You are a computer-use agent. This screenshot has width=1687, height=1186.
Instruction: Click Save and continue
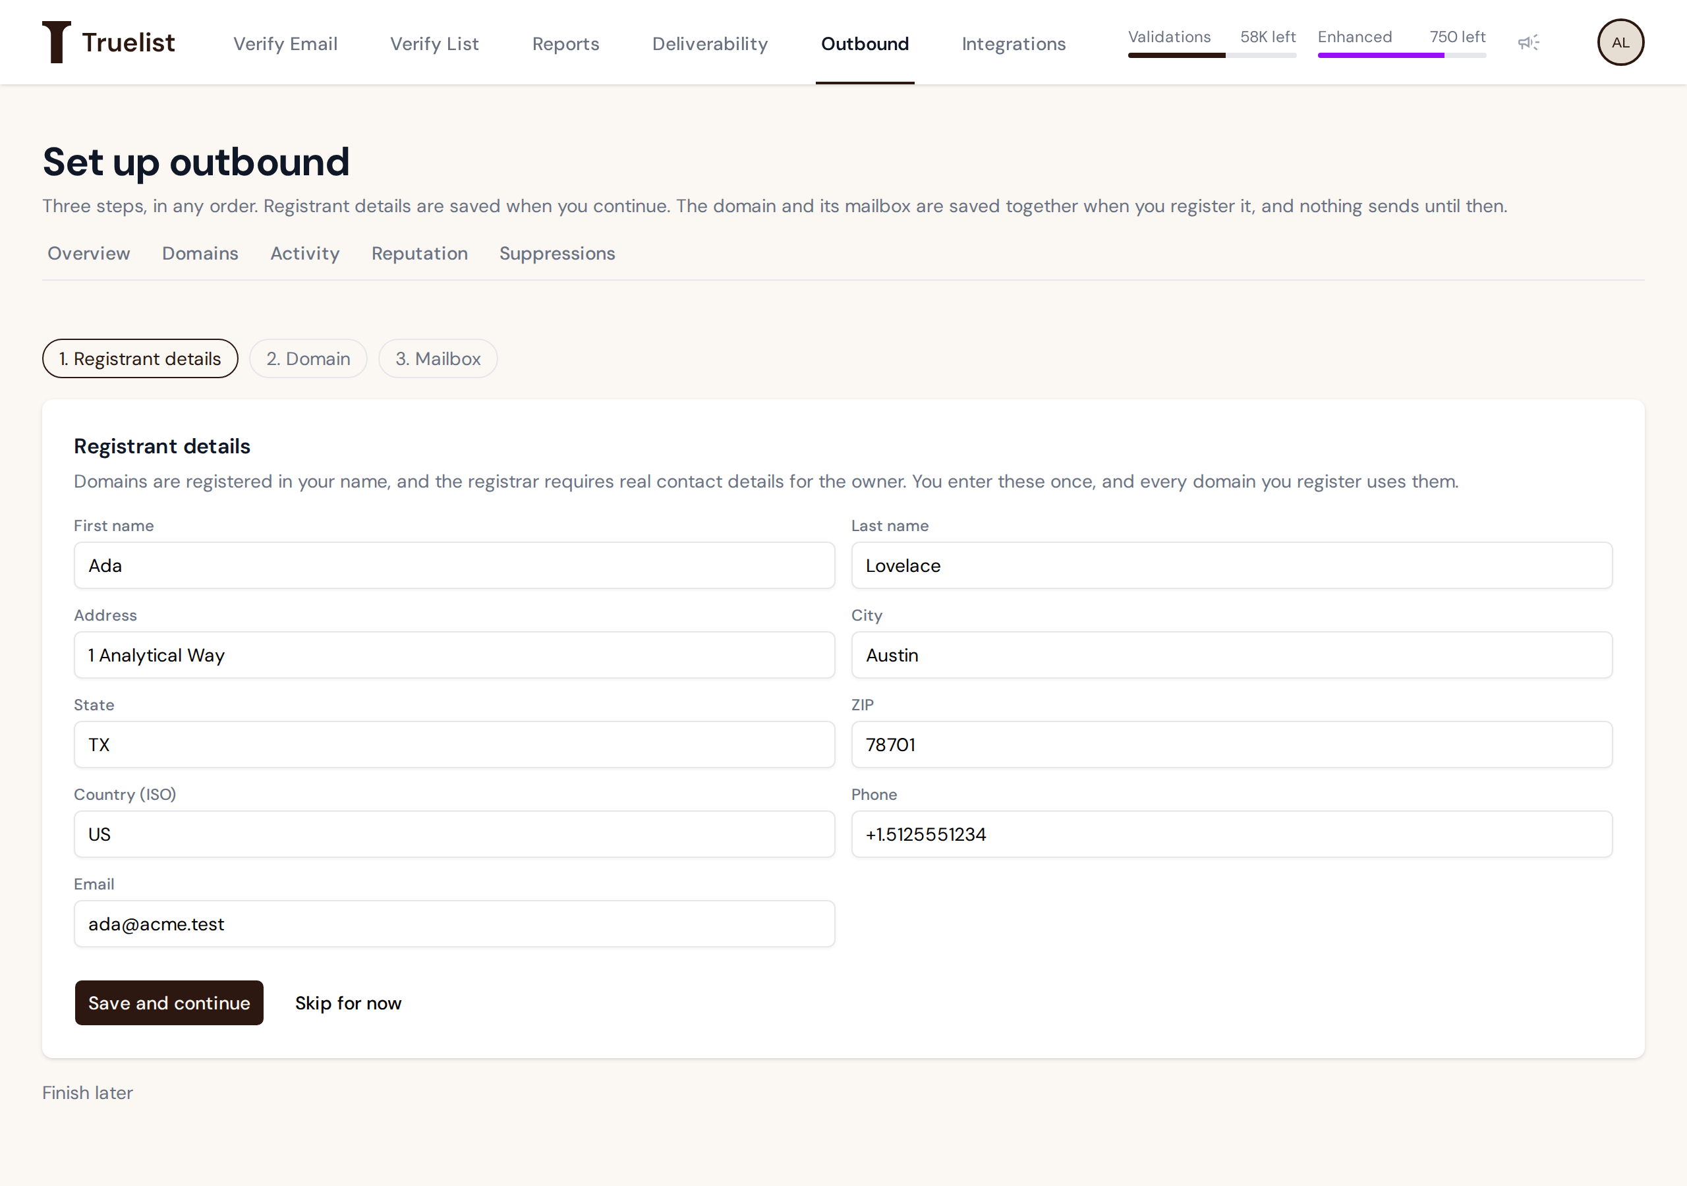[x=169, y=1003]
